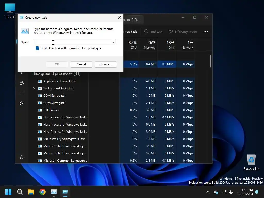Open taskbar Search
Viewport: 264px width, 198px height.
coord(20,192)
